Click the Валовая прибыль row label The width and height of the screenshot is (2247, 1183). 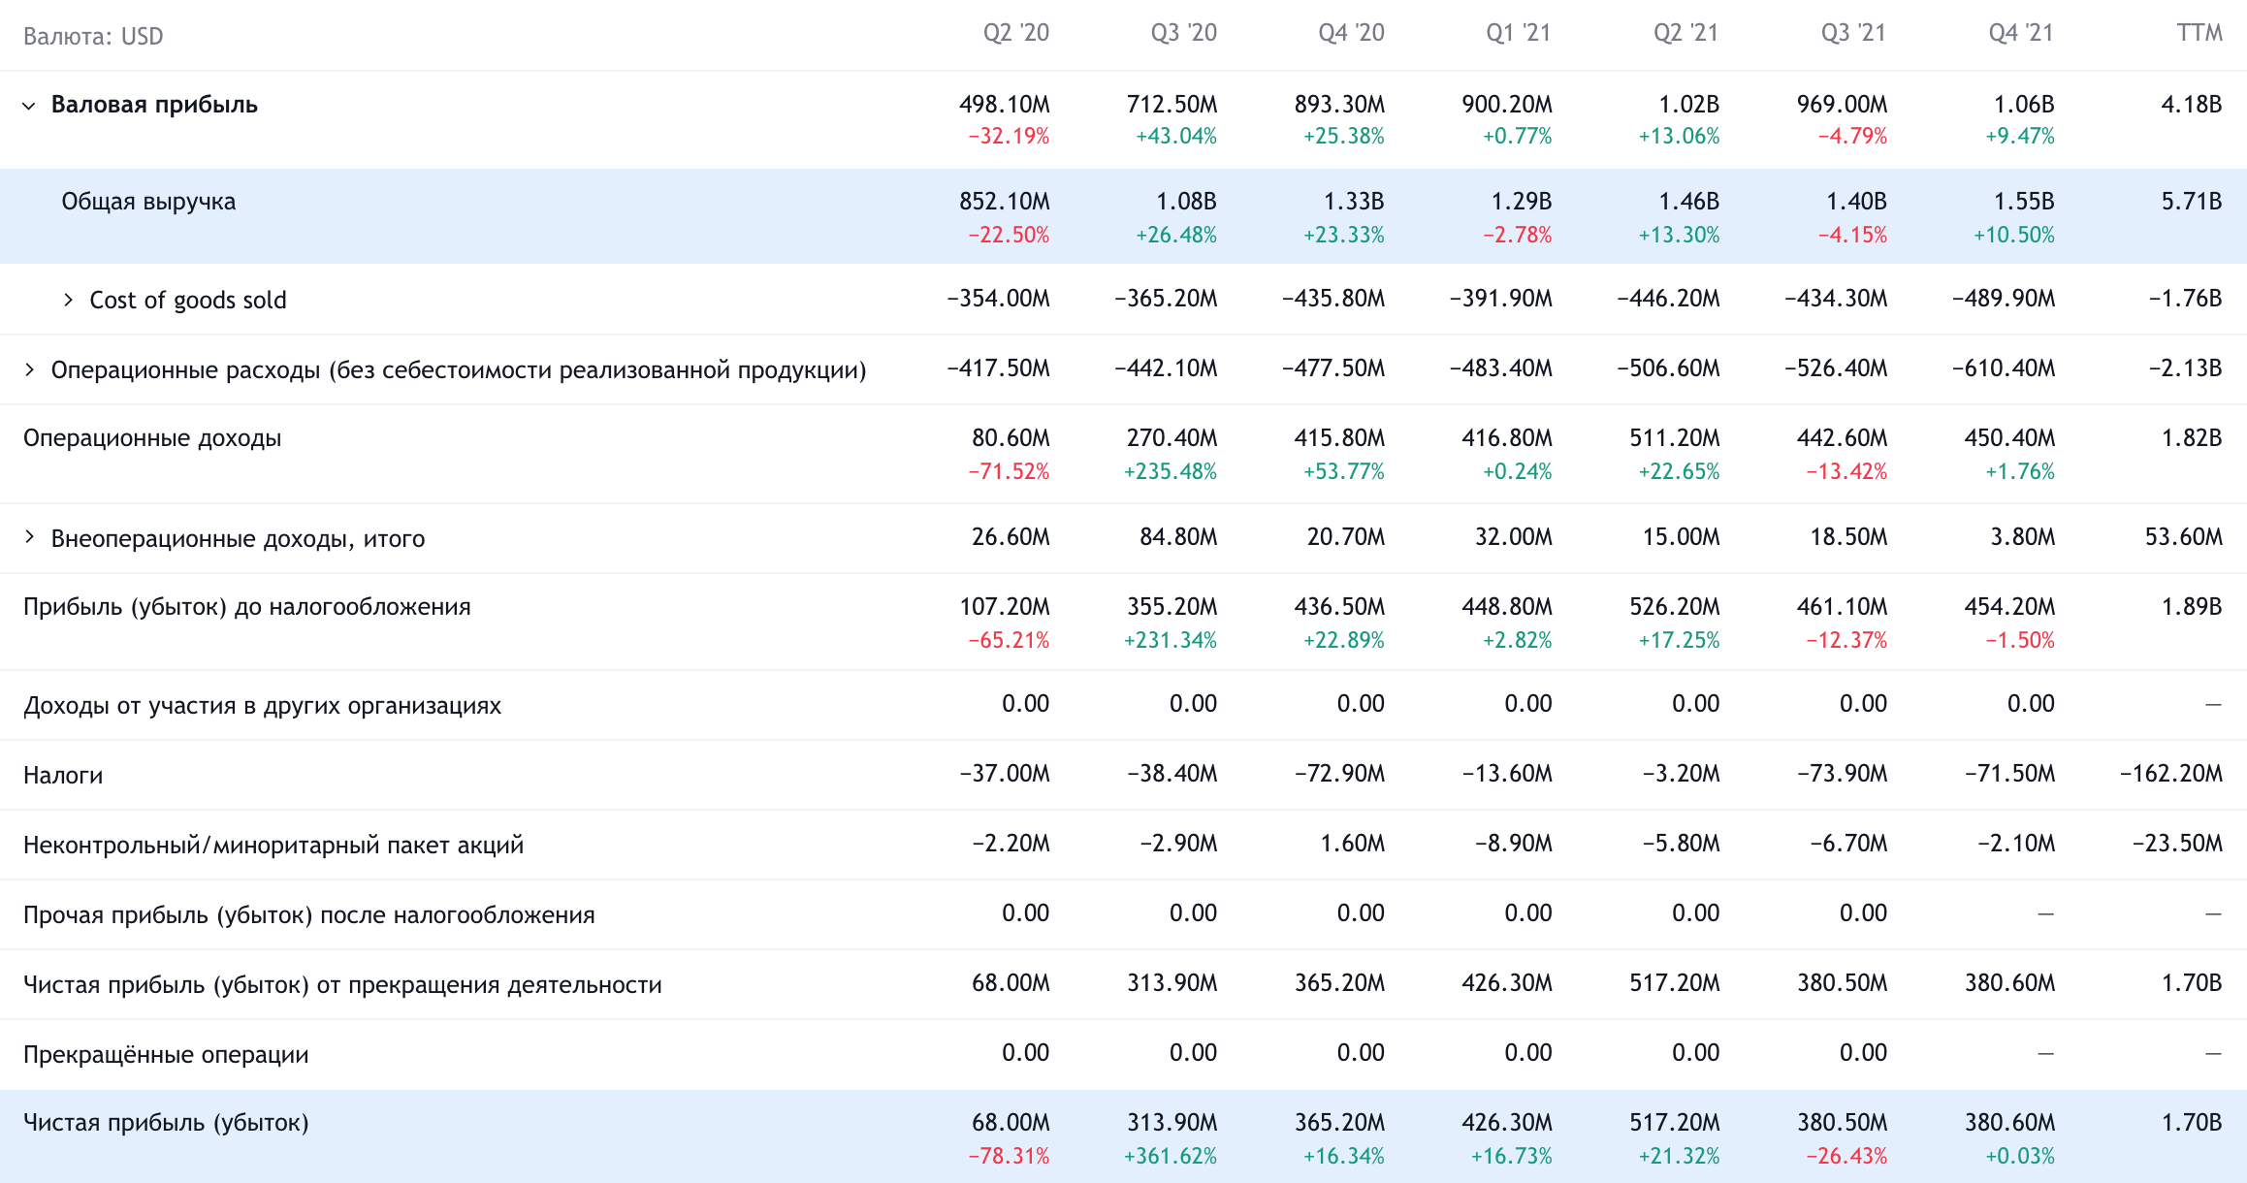point(154,105)
